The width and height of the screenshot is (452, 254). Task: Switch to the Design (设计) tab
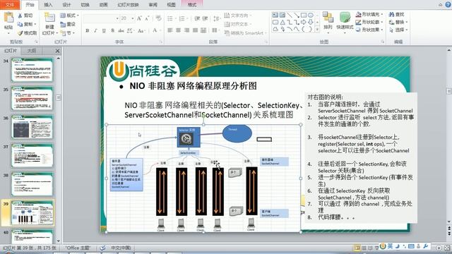(x=66, y=5)
